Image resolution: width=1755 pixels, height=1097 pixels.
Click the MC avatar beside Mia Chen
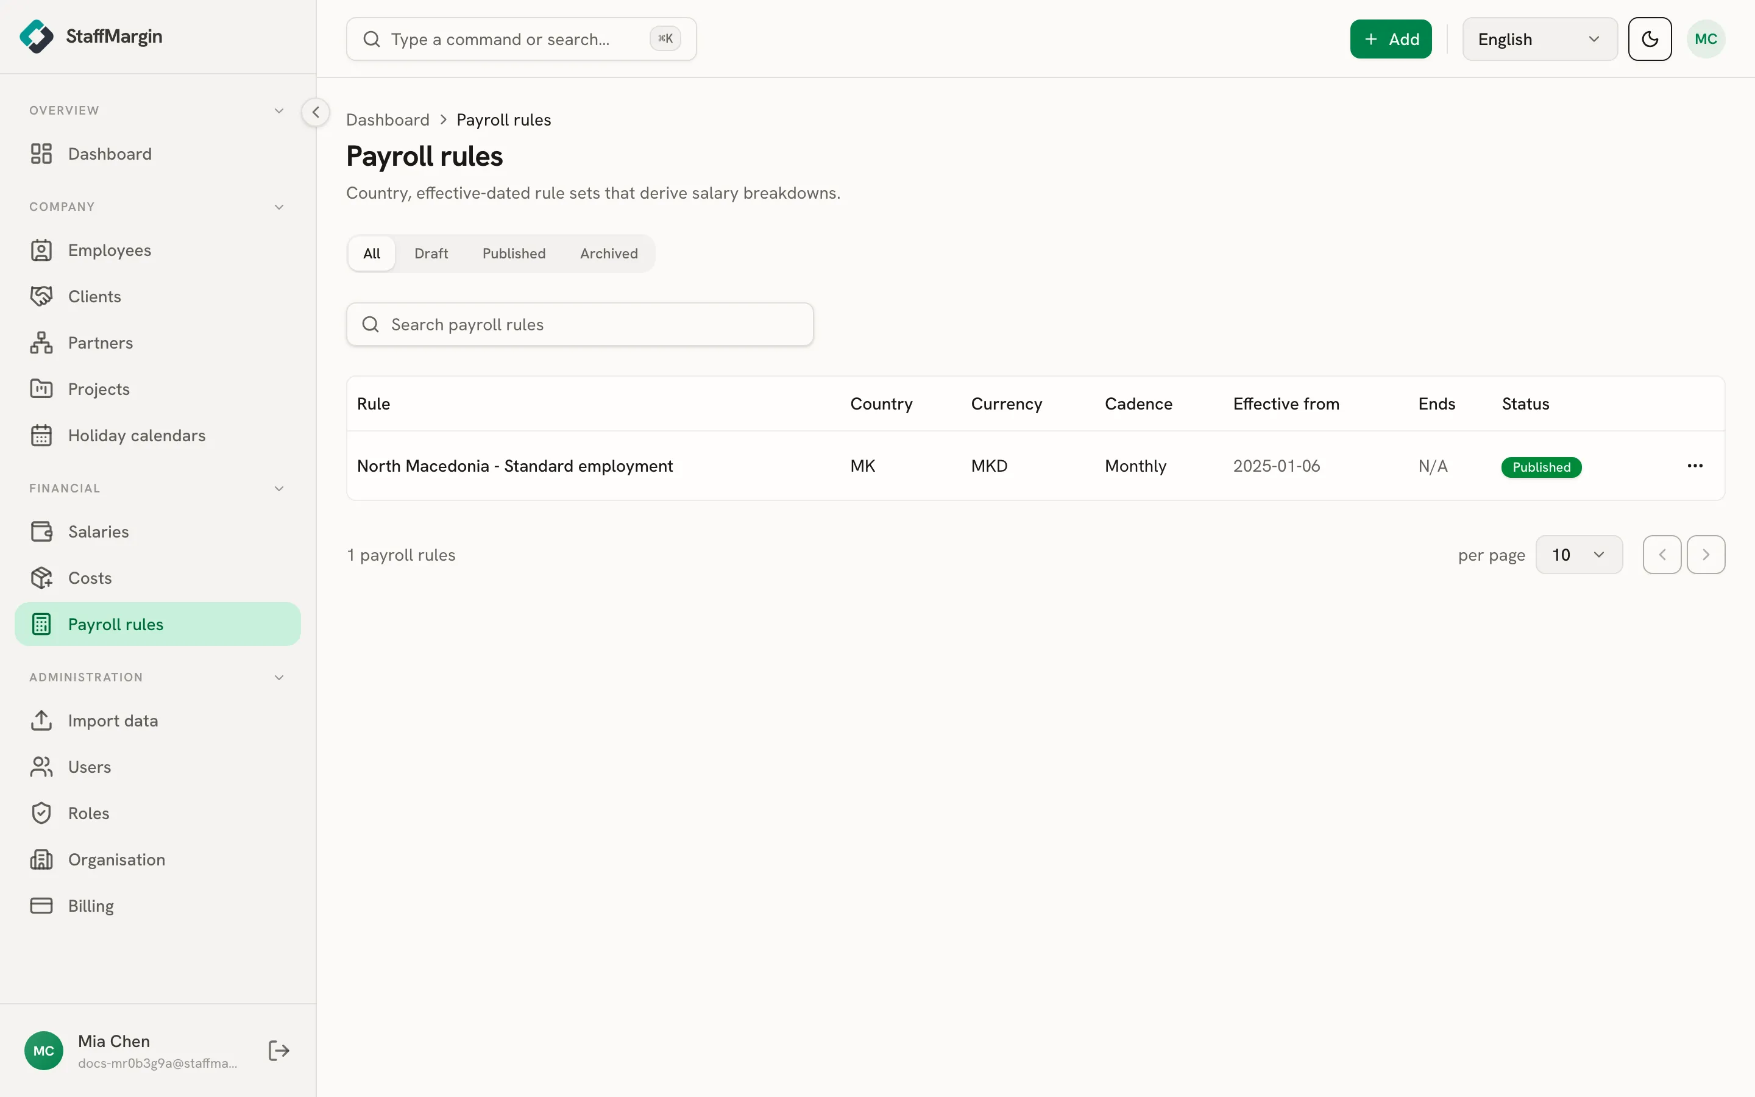43,1051
